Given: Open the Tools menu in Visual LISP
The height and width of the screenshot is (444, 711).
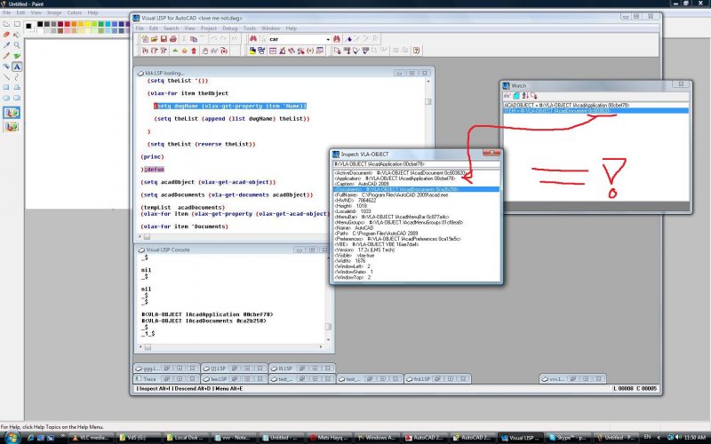Looking at the screenshot, I should (250, 28).
